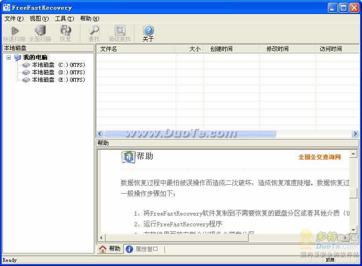Click the drive icon beside E: disk

click(26, 80)
